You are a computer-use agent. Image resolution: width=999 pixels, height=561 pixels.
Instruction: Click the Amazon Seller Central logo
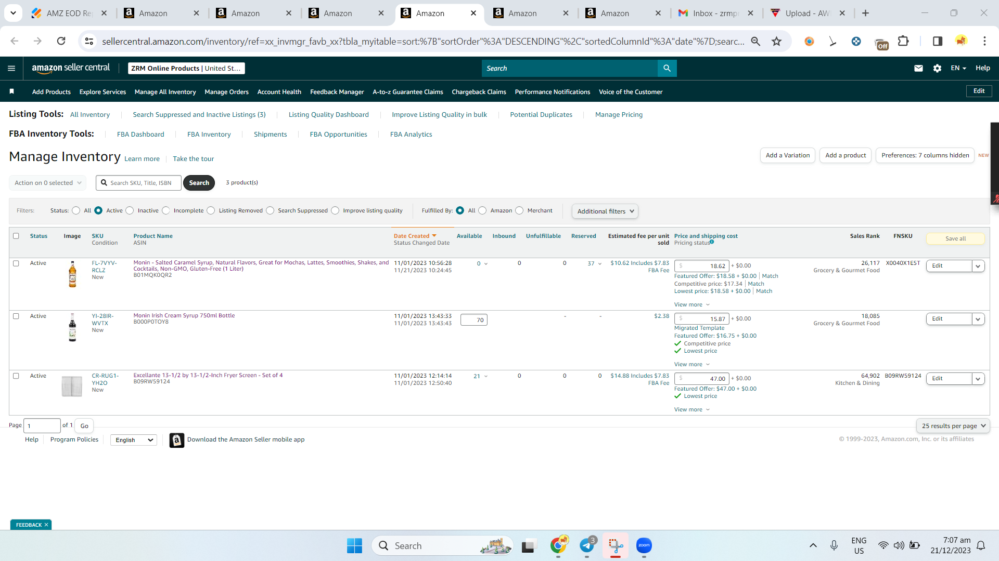tap(71, 68)
